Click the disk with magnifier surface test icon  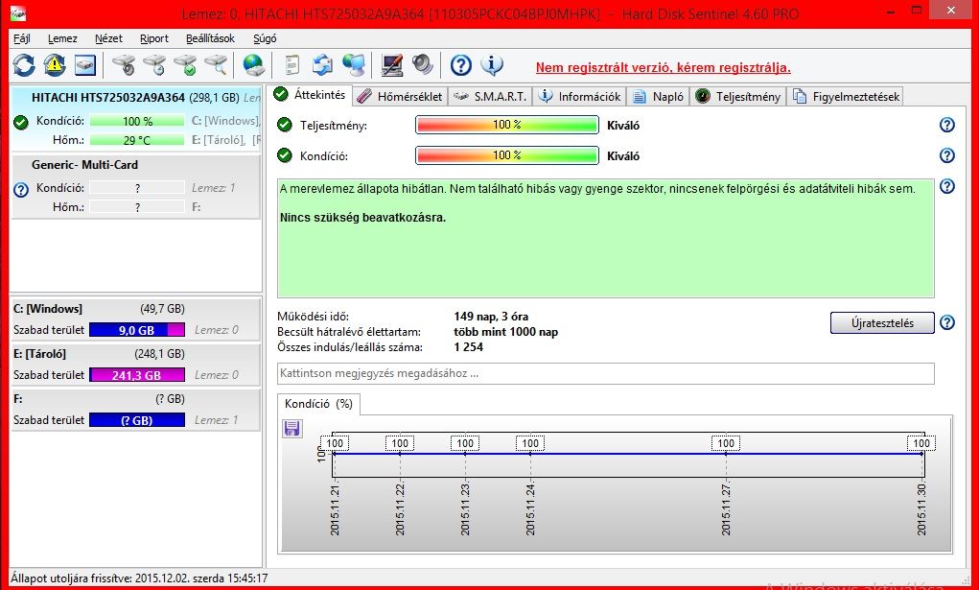[216, 65]
